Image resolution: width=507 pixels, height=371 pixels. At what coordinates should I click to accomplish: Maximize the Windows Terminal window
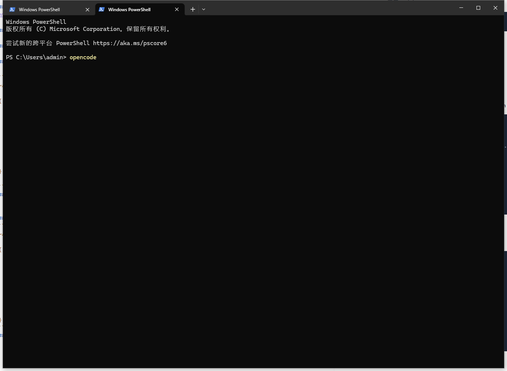click(478, 8)
